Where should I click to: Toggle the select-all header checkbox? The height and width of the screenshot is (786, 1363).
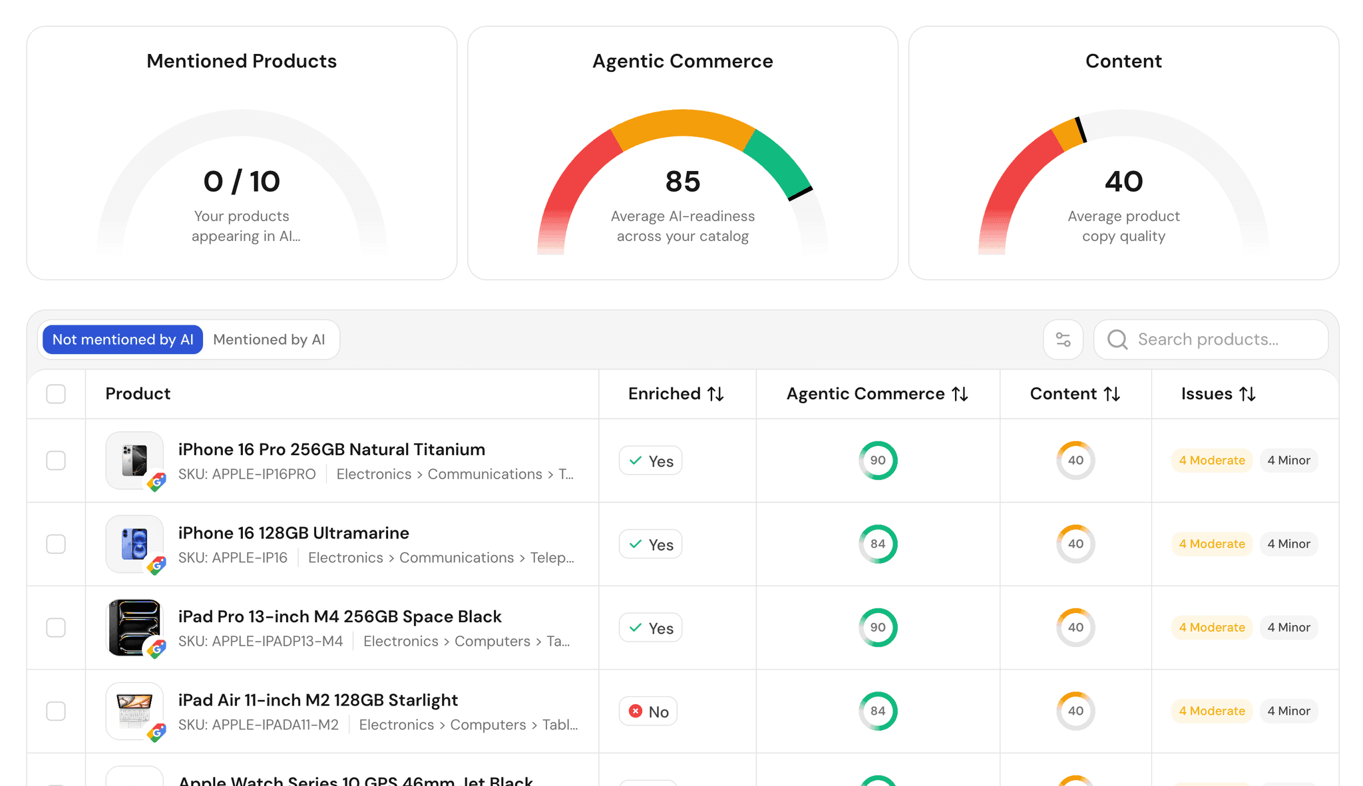pos(56,394)
